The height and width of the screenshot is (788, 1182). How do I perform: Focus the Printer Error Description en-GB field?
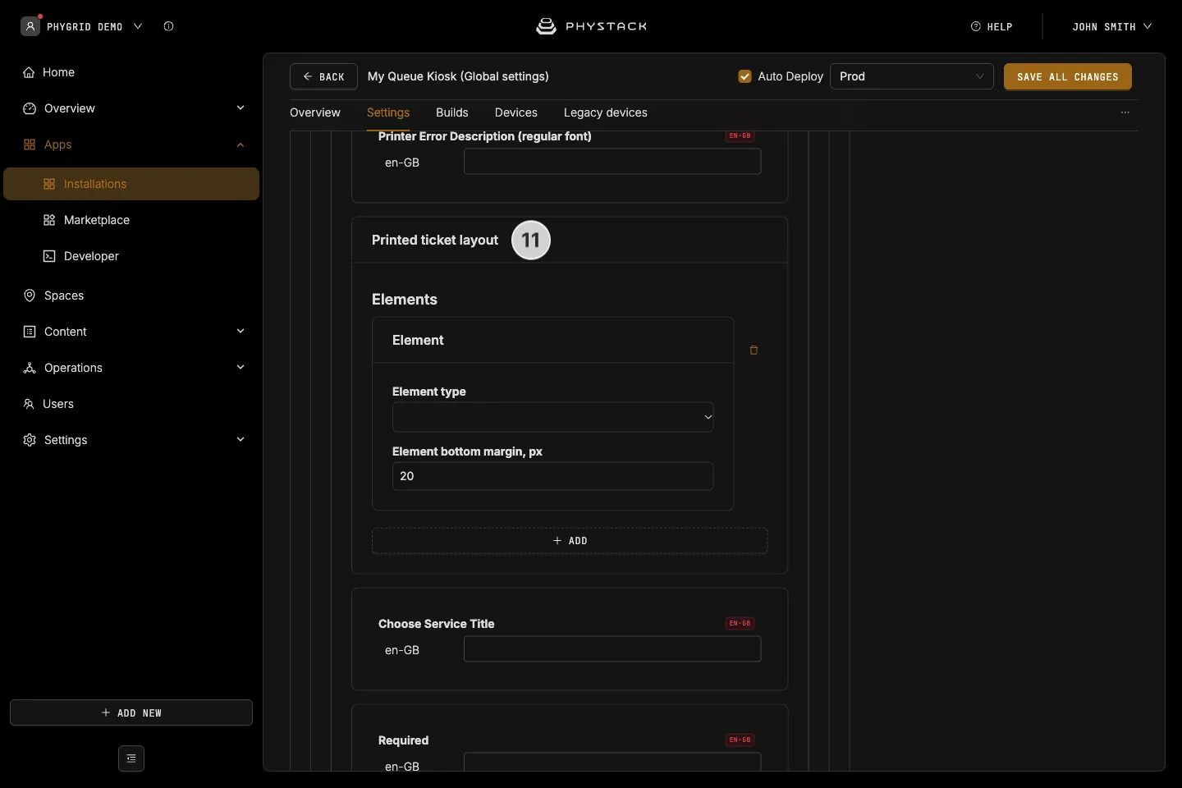point(612,162)
